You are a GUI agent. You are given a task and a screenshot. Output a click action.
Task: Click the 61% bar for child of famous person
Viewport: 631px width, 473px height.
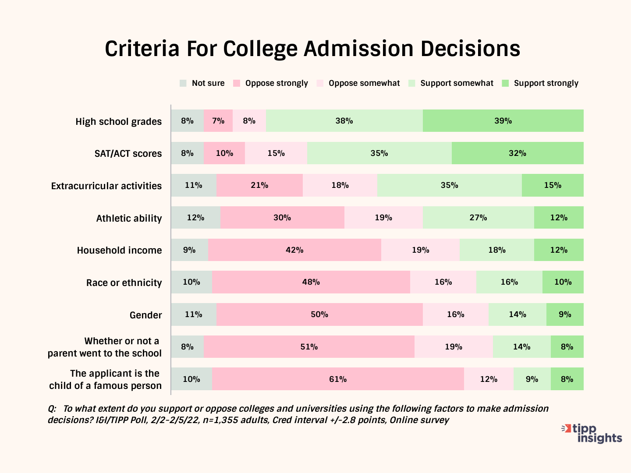(x=338, y=379)
